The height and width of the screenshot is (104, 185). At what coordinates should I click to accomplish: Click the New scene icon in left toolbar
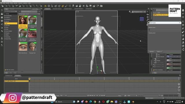(2, 10)
